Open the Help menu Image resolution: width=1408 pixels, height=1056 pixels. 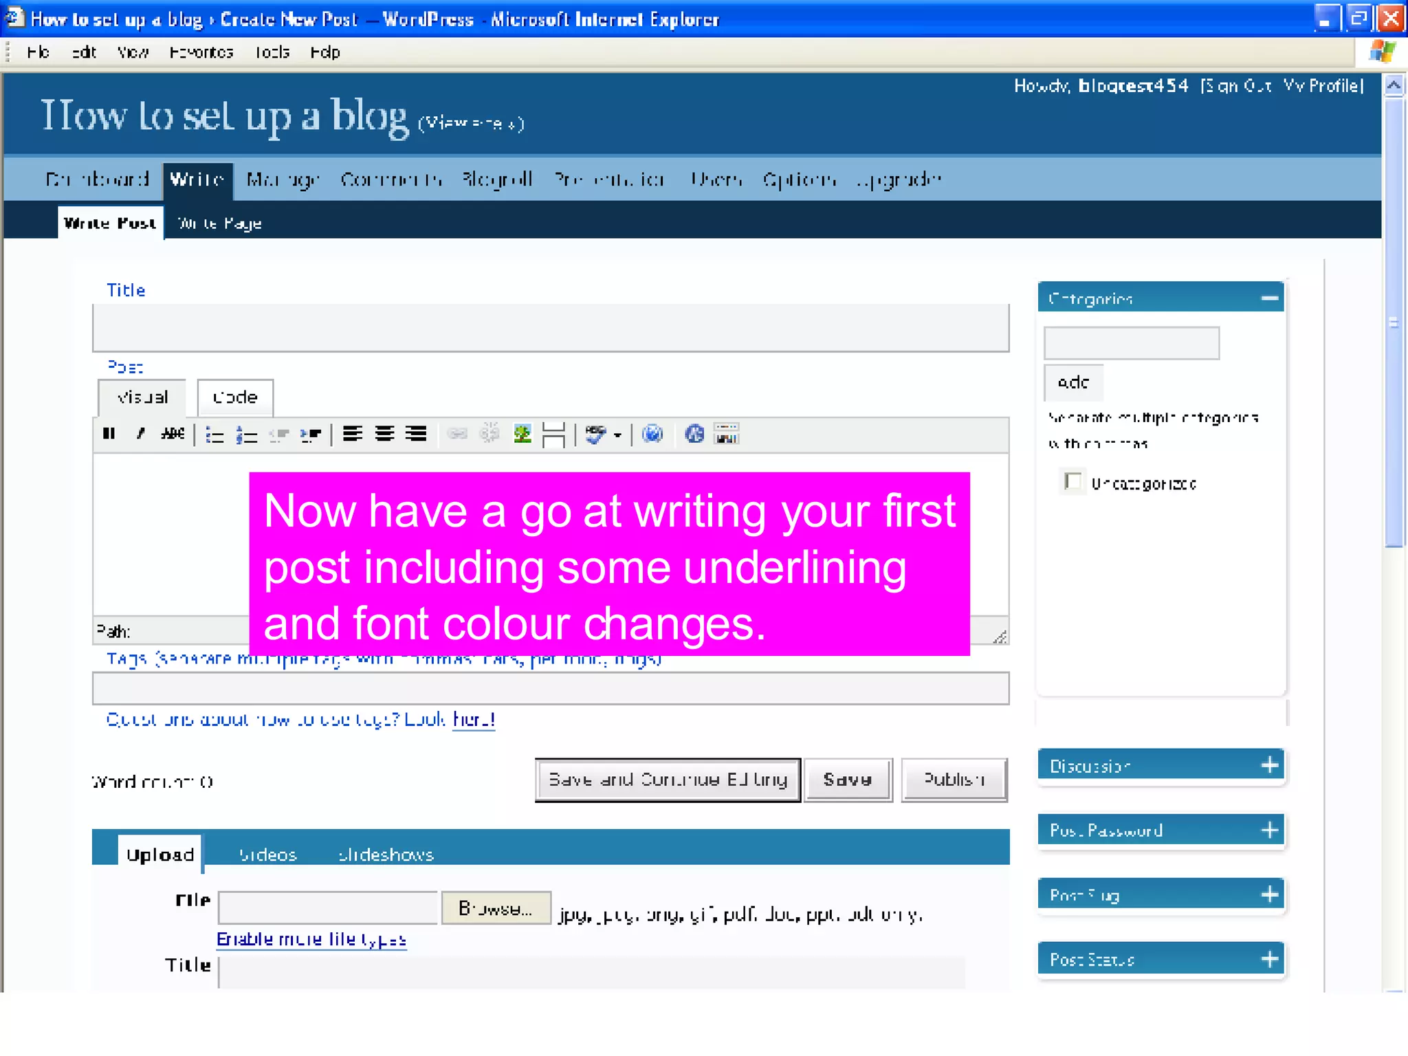pyautogui.click(x=325, y=52)
